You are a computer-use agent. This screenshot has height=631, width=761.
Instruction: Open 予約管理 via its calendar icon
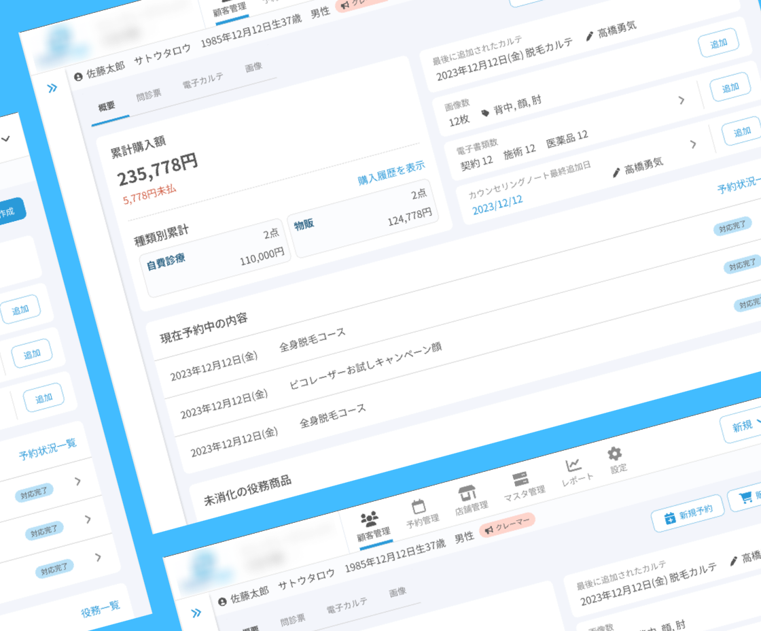click(x=419, y=507)
